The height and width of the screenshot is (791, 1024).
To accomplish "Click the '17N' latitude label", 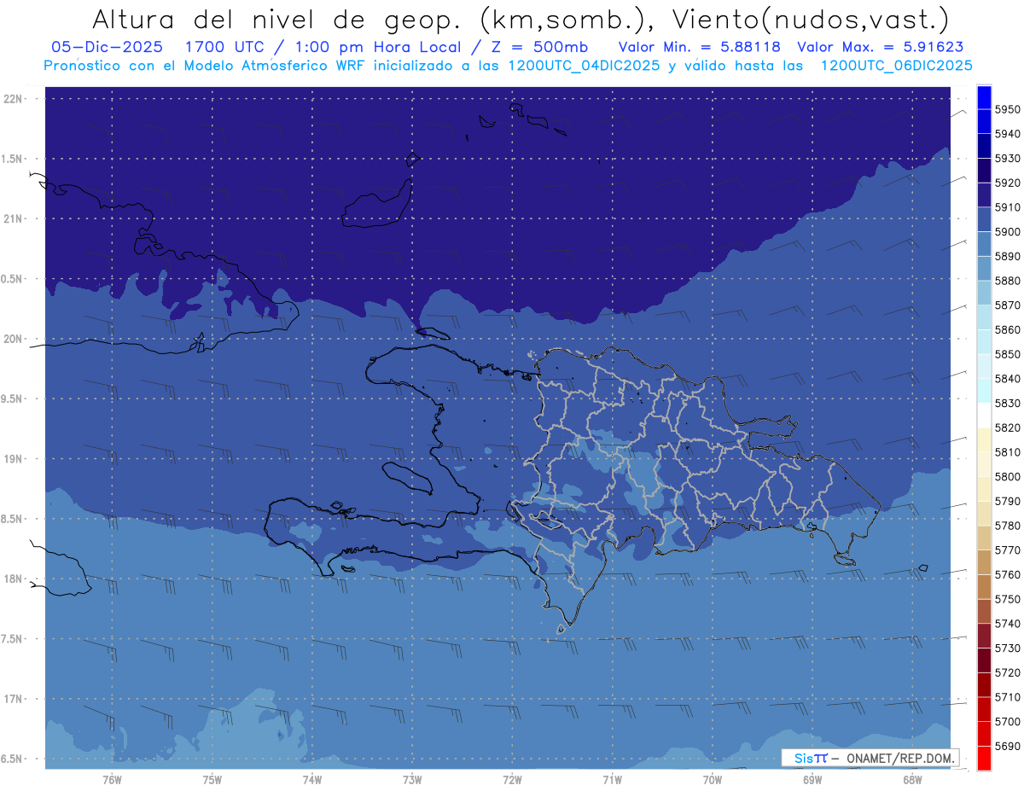I will [x=15, y=699].
